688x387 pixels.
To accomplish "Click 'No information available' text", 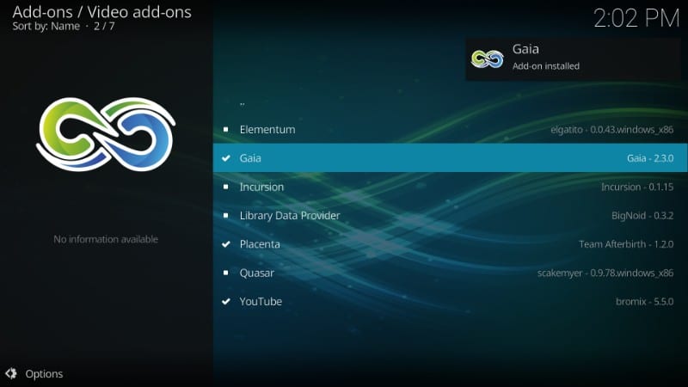I will [x=106, y=239].
